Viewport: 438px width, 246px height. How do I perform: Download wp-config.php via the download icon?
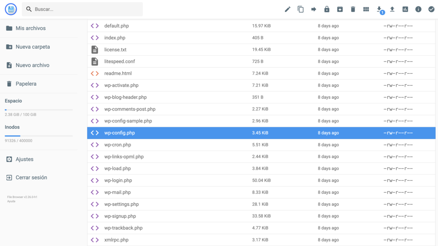[x=379, y=9]
